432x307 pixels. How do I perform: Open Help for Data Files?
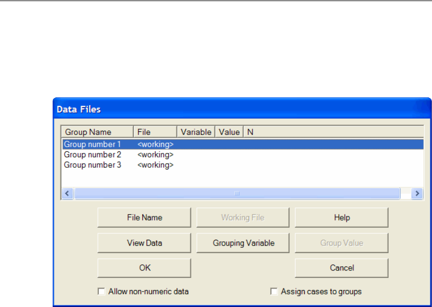342,218
